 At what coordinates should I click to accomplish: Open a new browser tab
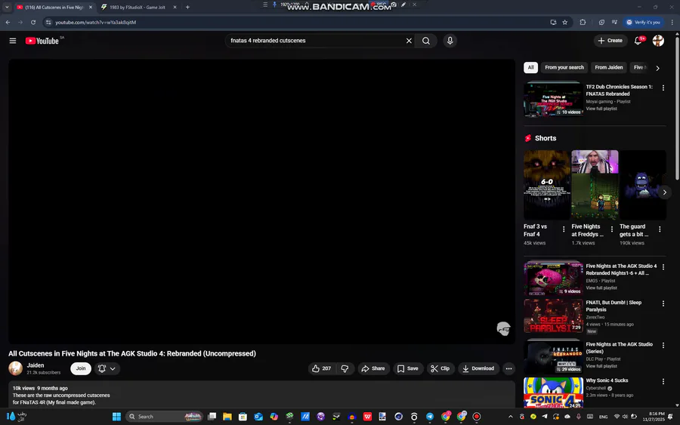[187, 7]
